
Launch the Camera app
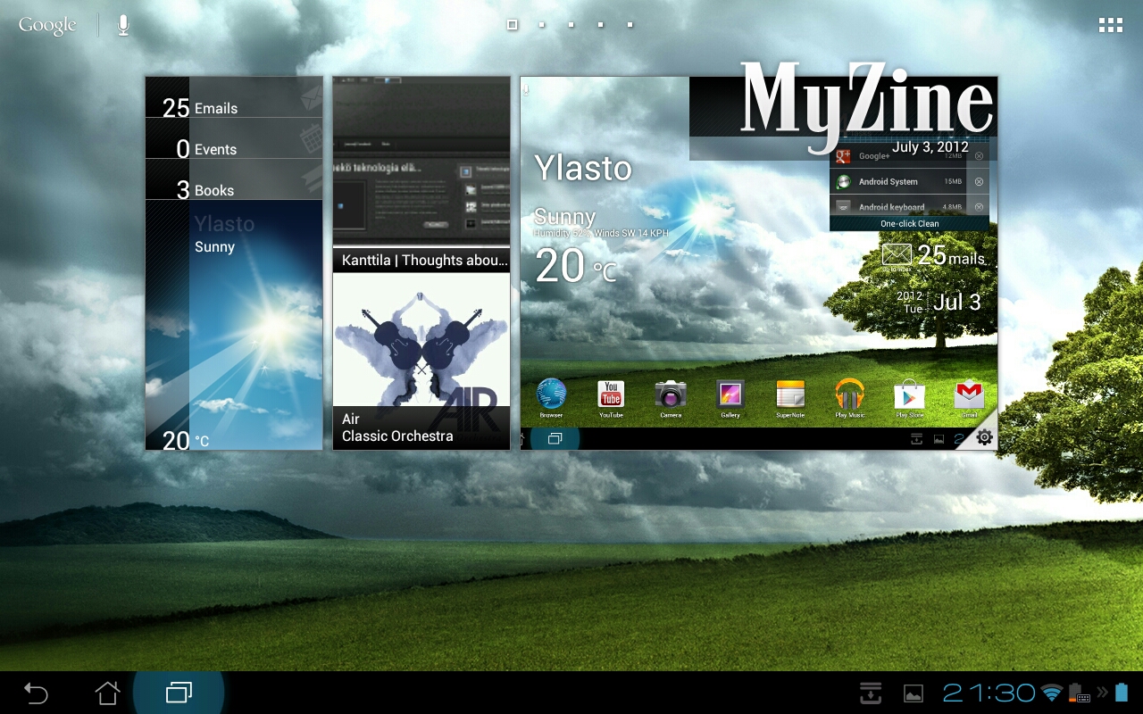pyautogui.click(x=671, y=399)
